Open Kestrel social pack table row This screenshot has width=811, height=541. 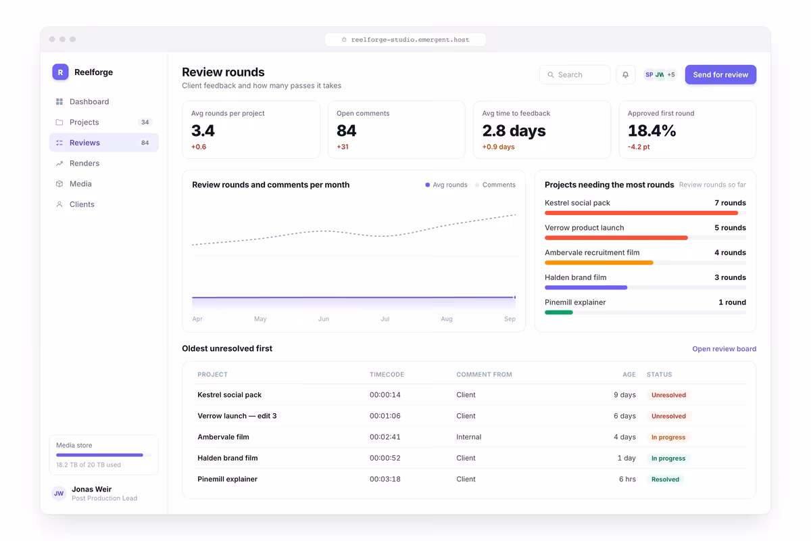coord(469,395)
